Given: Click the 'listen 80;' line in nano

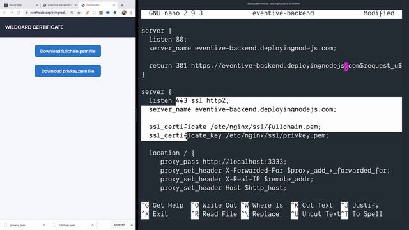Looking at the screenshot, I should [167, 40].
